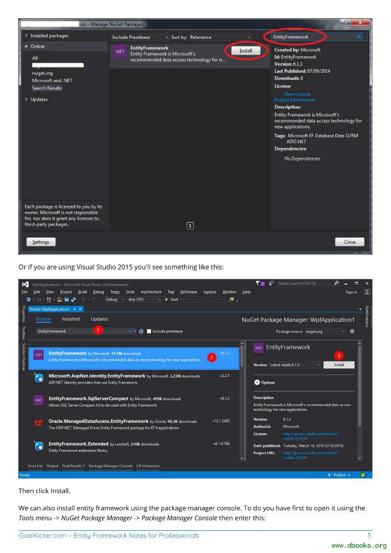Click the package list vertical scrollbar
This screenshot has width=391, height=553.
tap(242, 401)
